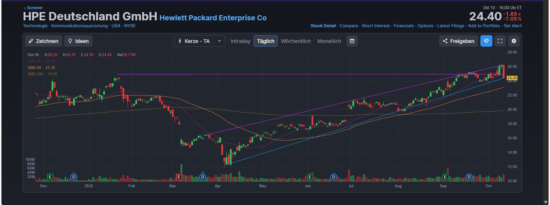550x205 pixels.
Task: Click the green earnings marker in September
Action: 446,177
